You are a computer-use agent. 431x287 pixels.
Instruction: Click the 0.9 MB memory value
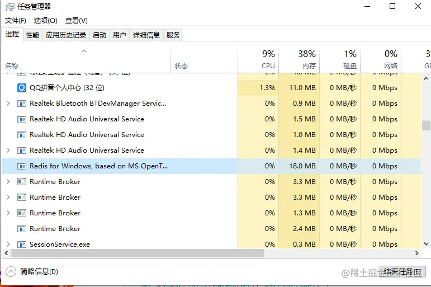click(304, 103)
